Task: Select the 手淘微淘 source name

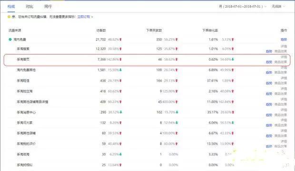Action: pyautogui.click(x=23, y=154)
